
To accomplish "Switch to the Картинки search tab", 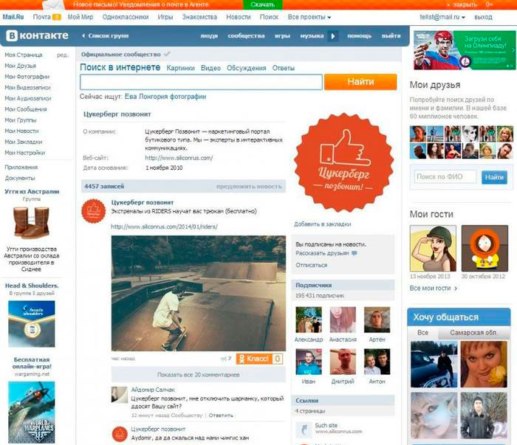I will [x=181, y=68].
